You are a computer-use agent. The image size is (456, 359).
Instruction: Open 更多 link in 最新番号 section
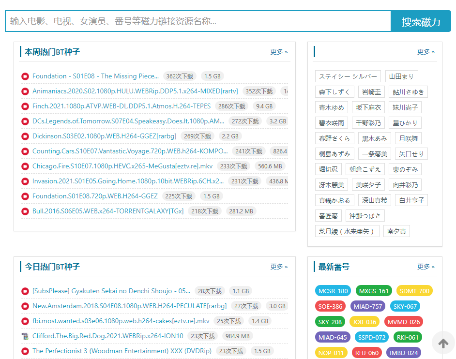[x=426, y=267]
